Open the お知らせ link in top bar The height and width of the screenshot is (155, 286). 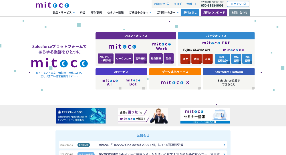(159, 4)
